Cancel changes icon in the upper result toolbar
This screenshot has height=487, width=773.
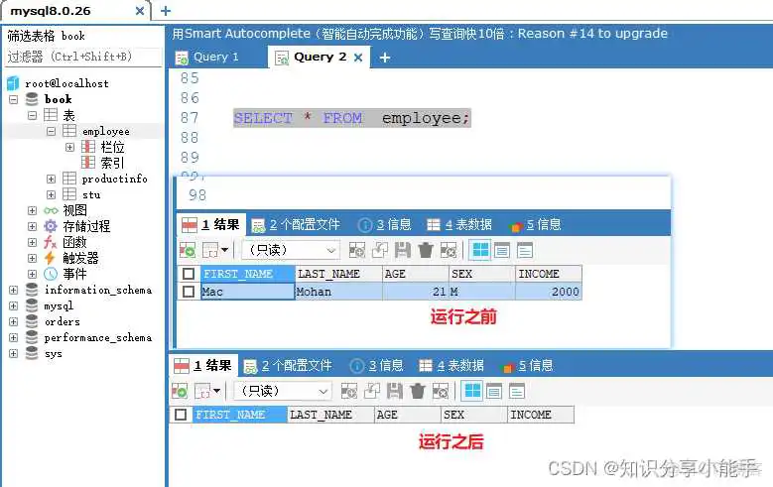449,250
